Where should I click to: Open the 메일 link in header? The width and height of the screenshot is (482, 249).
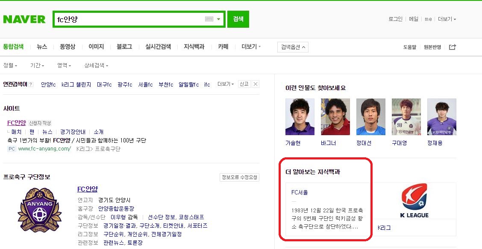click(x=414, y=19)
